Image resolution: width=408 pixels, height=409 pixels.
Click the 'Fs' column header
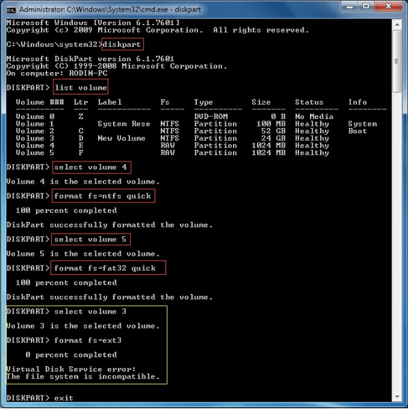tap(165, 102)
